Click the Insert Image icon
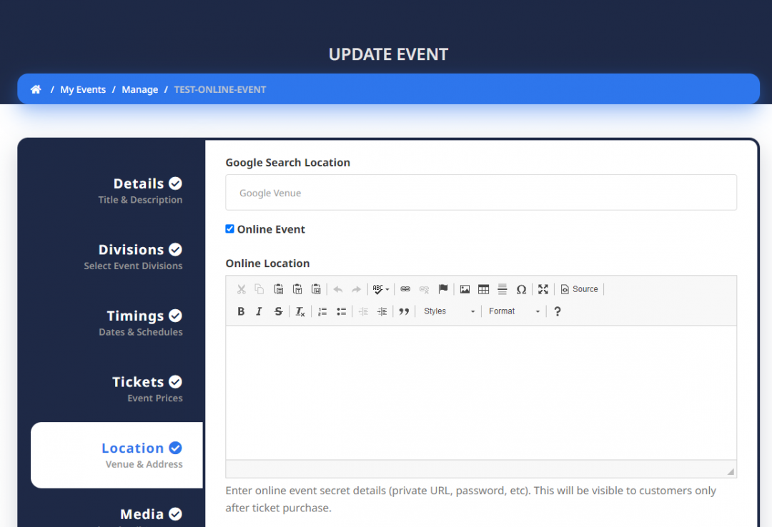The image size is (772, 527). (465, 289)
